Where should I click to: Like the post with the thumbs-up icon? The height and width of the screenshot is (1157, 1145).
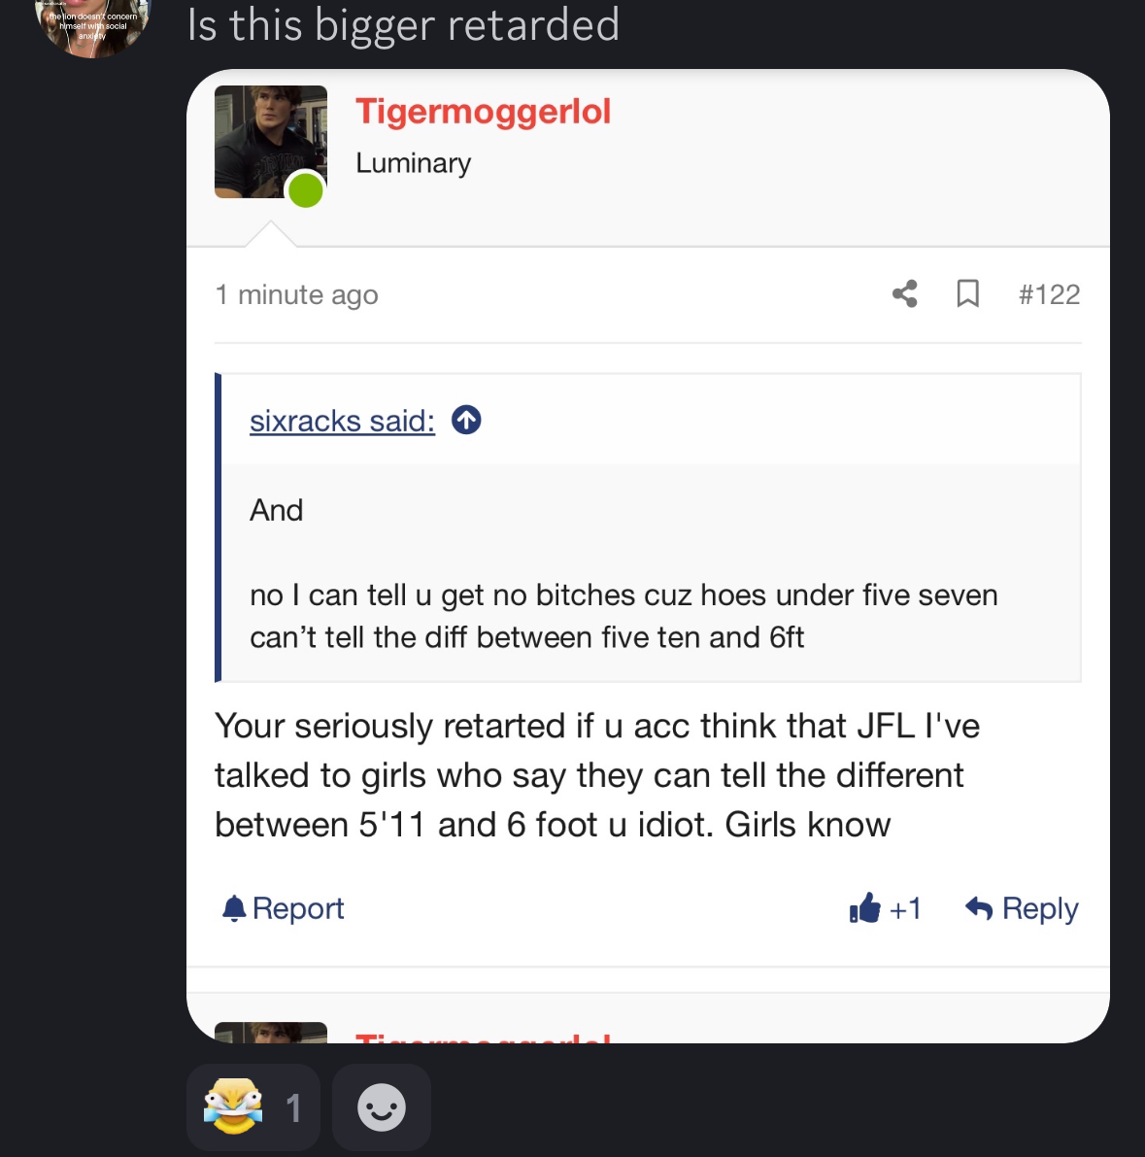click(x=864, y=907)
